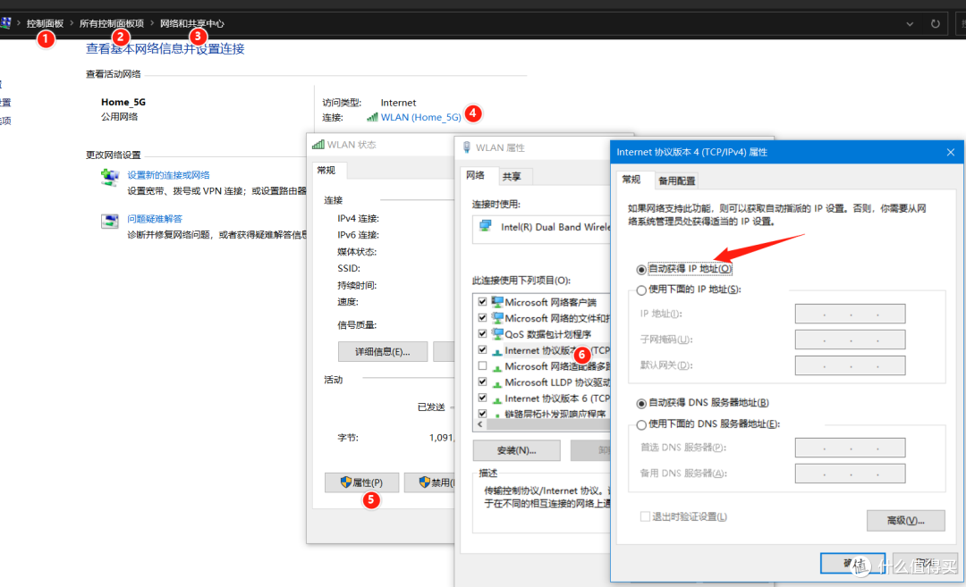Expand the breadcrumb chevron after 所有控制面板项
This screenshot has width=966, height=587.
(x=153, y=23)
